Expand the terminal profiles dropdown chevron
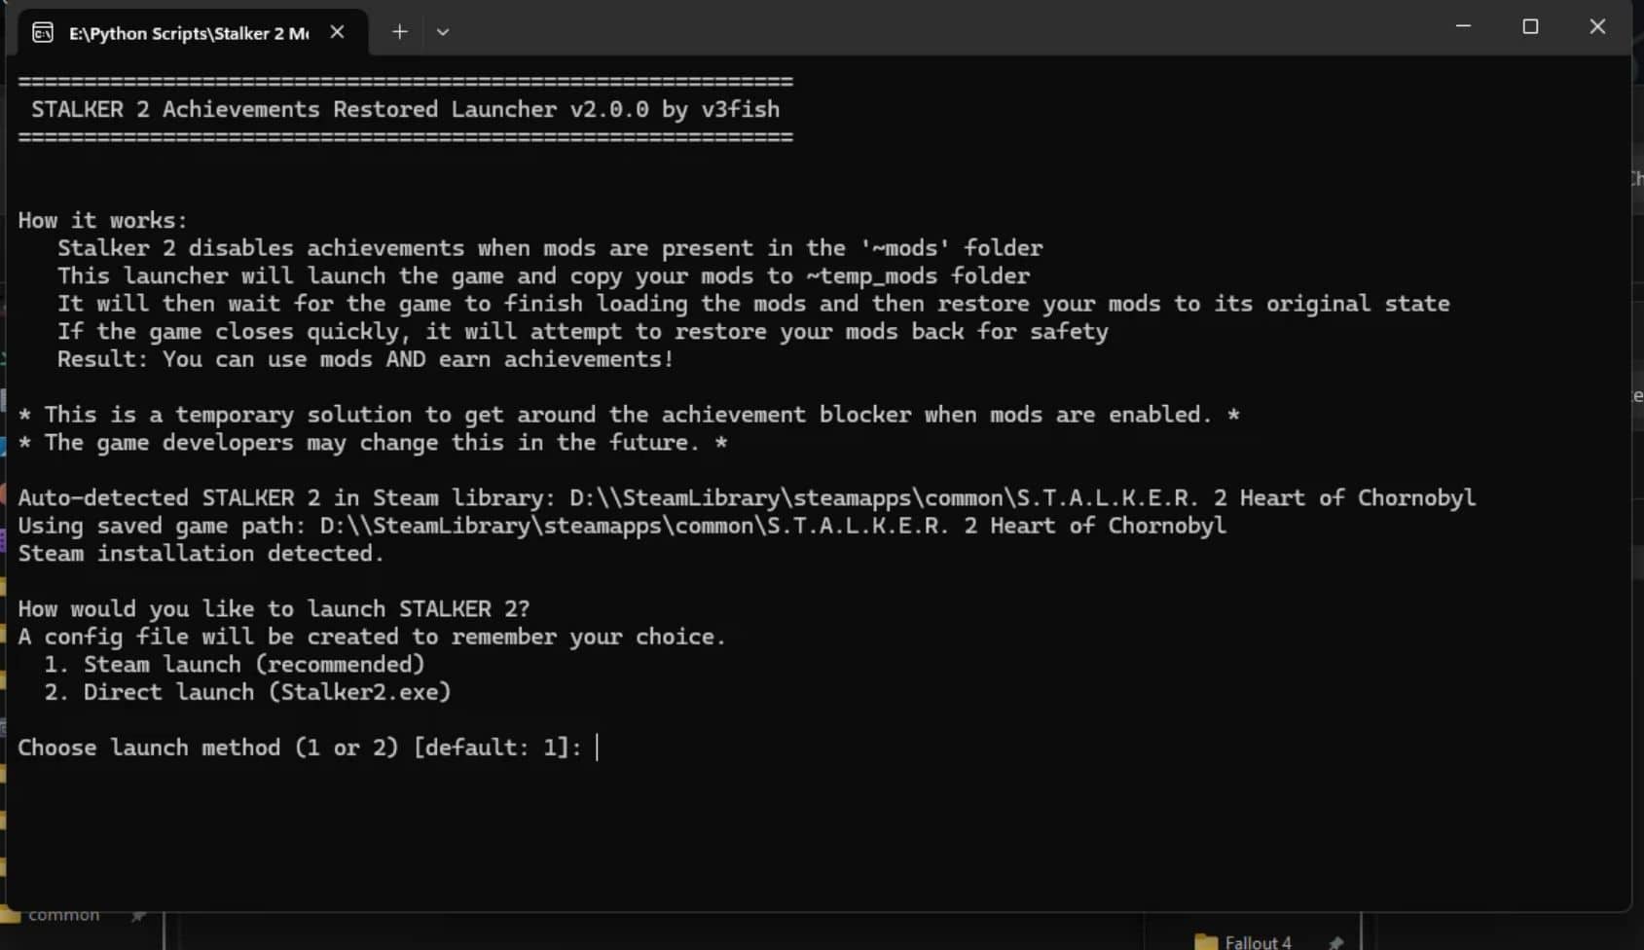The height and width of the screenshot is (950, 1644). (x=443, y=32)
